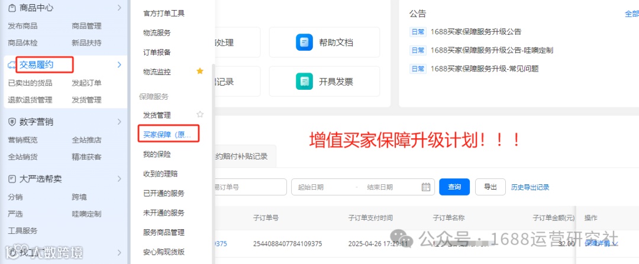This screenshot has height=264, width=639.
Task: Click the 商品中心 bag icon
Action: tap(12, 8)
